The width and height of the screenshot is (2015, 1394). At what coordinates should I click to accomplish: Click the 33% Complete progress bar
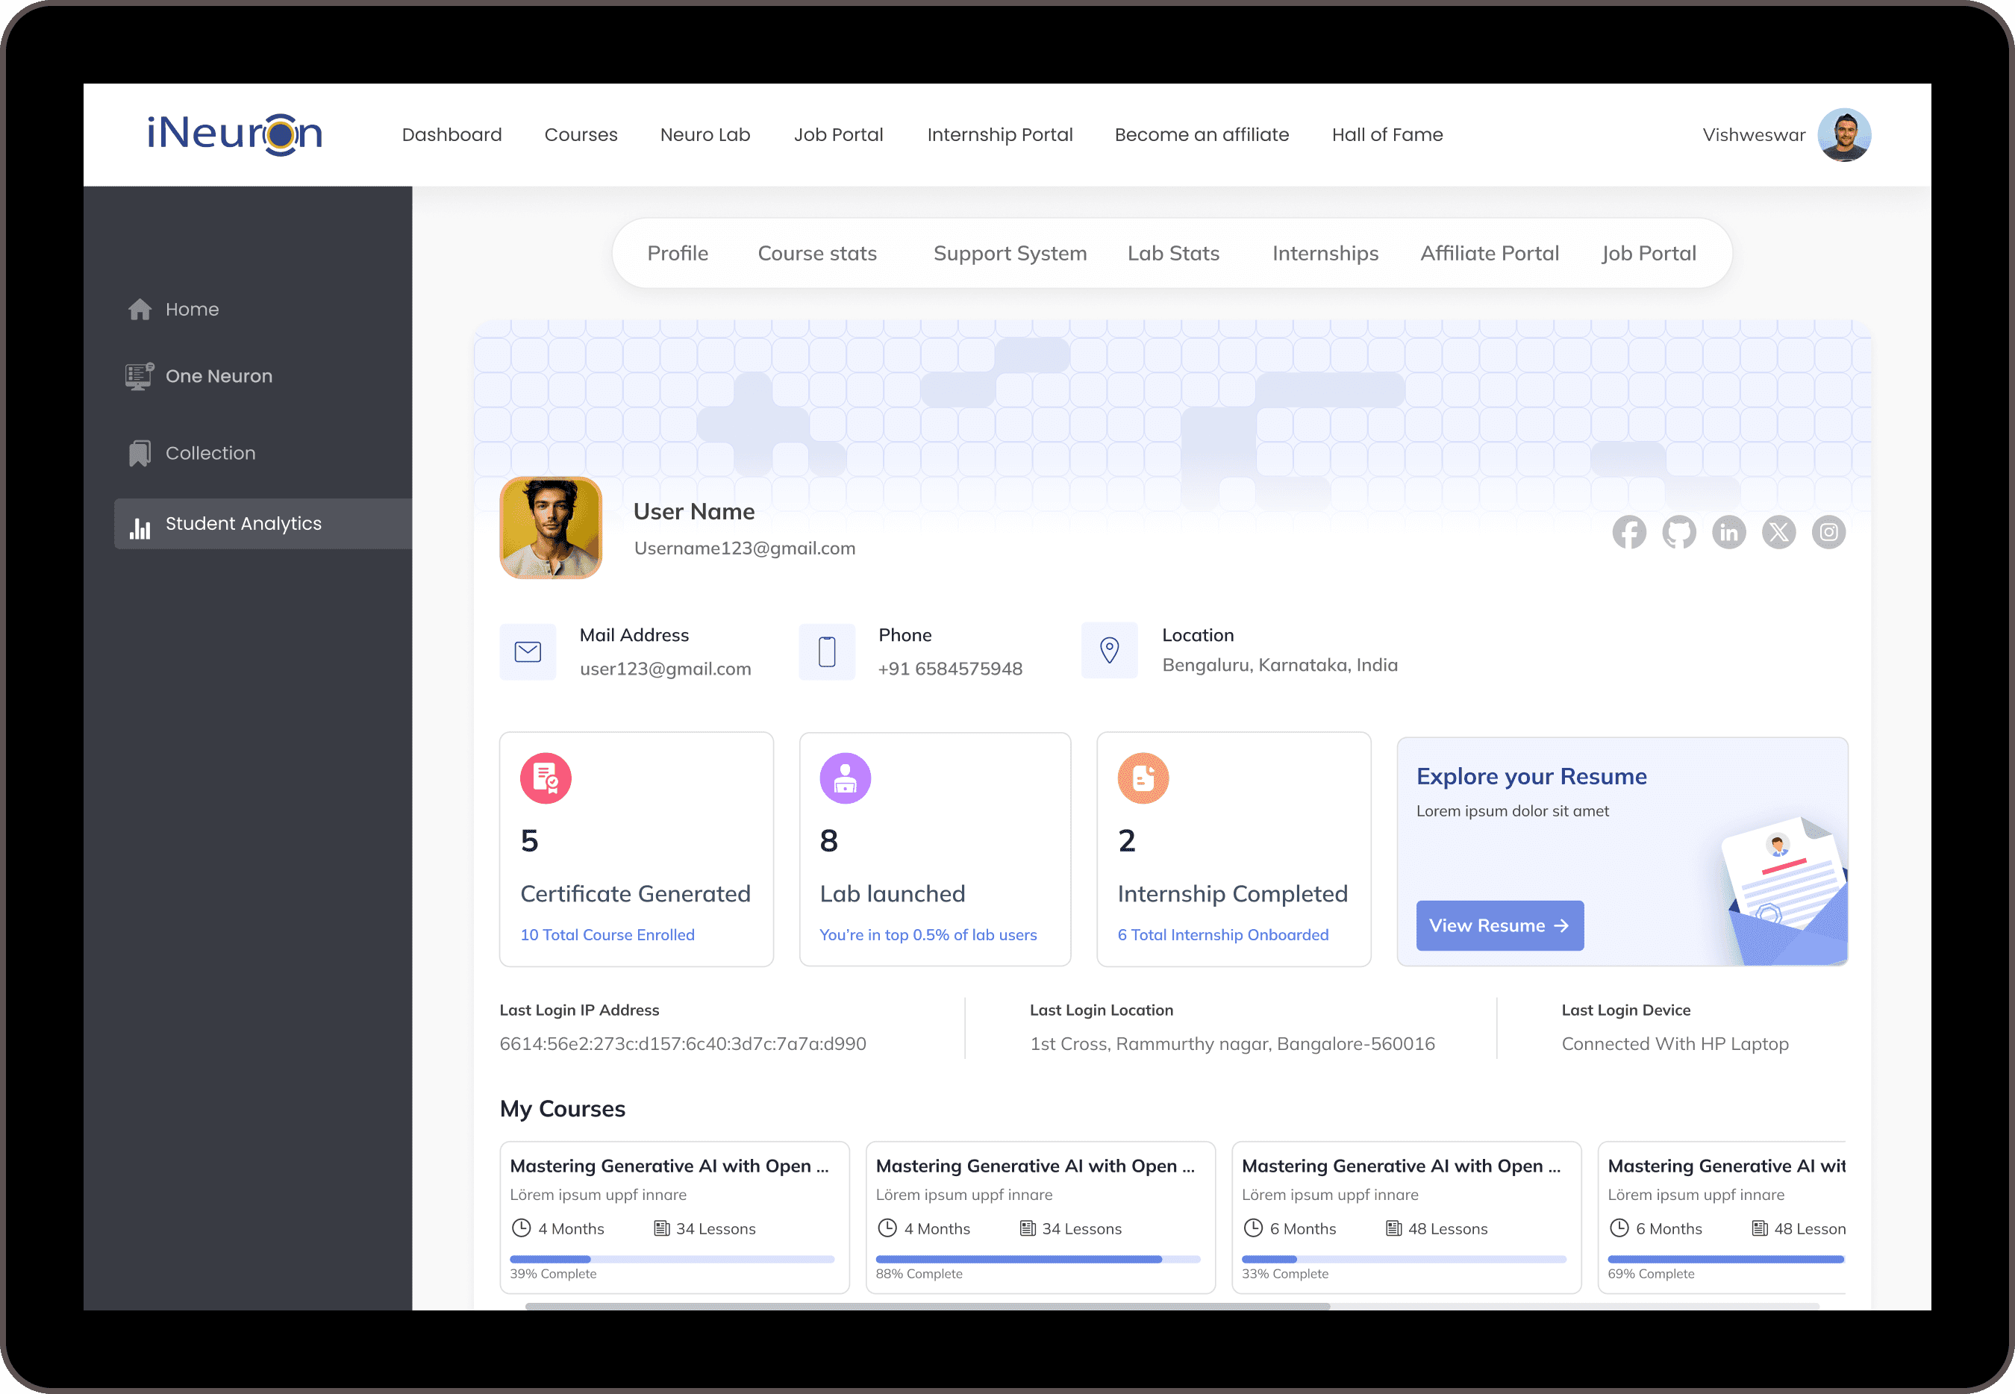click(1404, 1259)
